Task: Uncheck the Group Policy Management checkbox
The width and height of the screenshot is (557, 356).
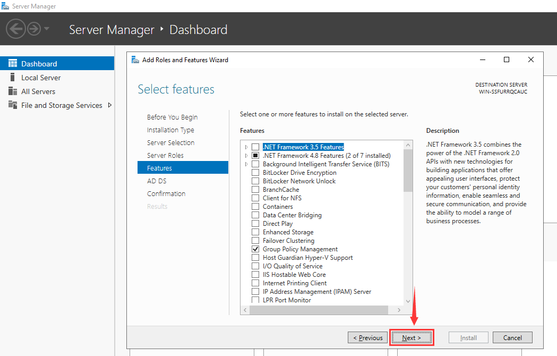Action: coord(255,249)
